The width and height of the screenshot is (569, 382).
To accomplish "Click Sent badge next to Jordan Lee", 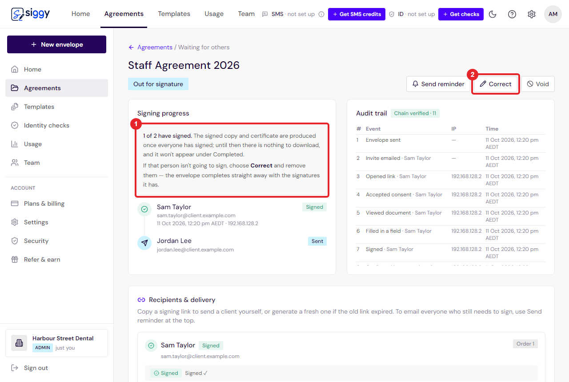I will (317, 241).
